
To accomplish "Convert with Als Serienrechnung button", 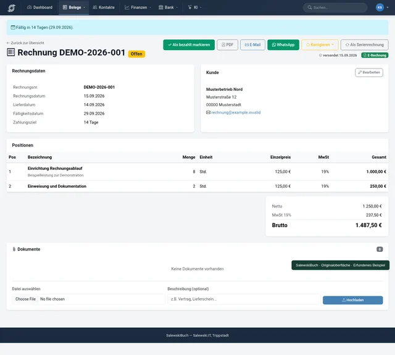I will pos(365,45).
